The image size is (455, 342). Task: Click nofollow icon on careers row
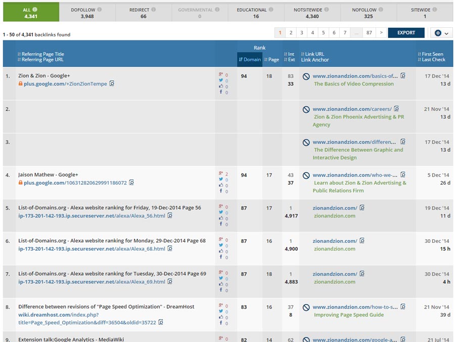coord(306,109)
